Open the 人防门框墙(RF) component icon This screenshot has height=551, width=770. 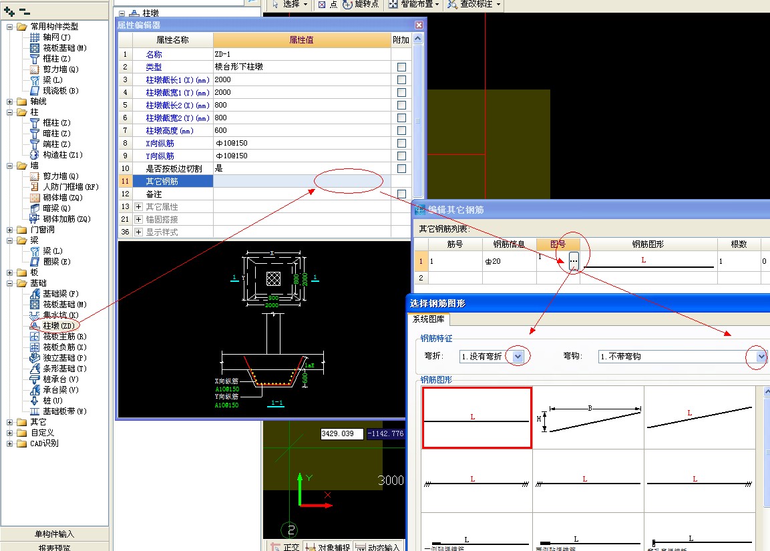(34, 187)
